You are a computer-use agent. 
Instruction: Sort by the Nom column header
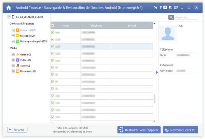[x=66, y=25]
